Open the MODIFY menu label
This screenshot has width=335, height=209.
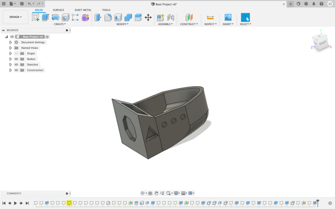pos(122,24)
